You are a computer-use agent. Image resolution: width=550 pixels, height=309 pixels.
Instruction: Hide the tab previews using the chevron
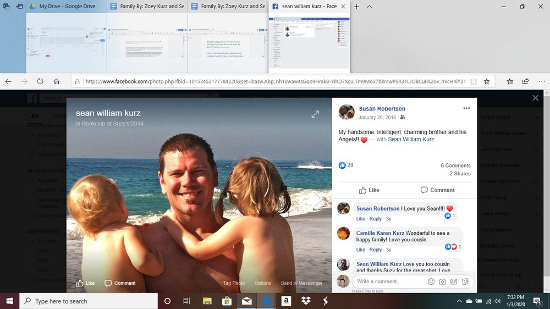(369, 7)
